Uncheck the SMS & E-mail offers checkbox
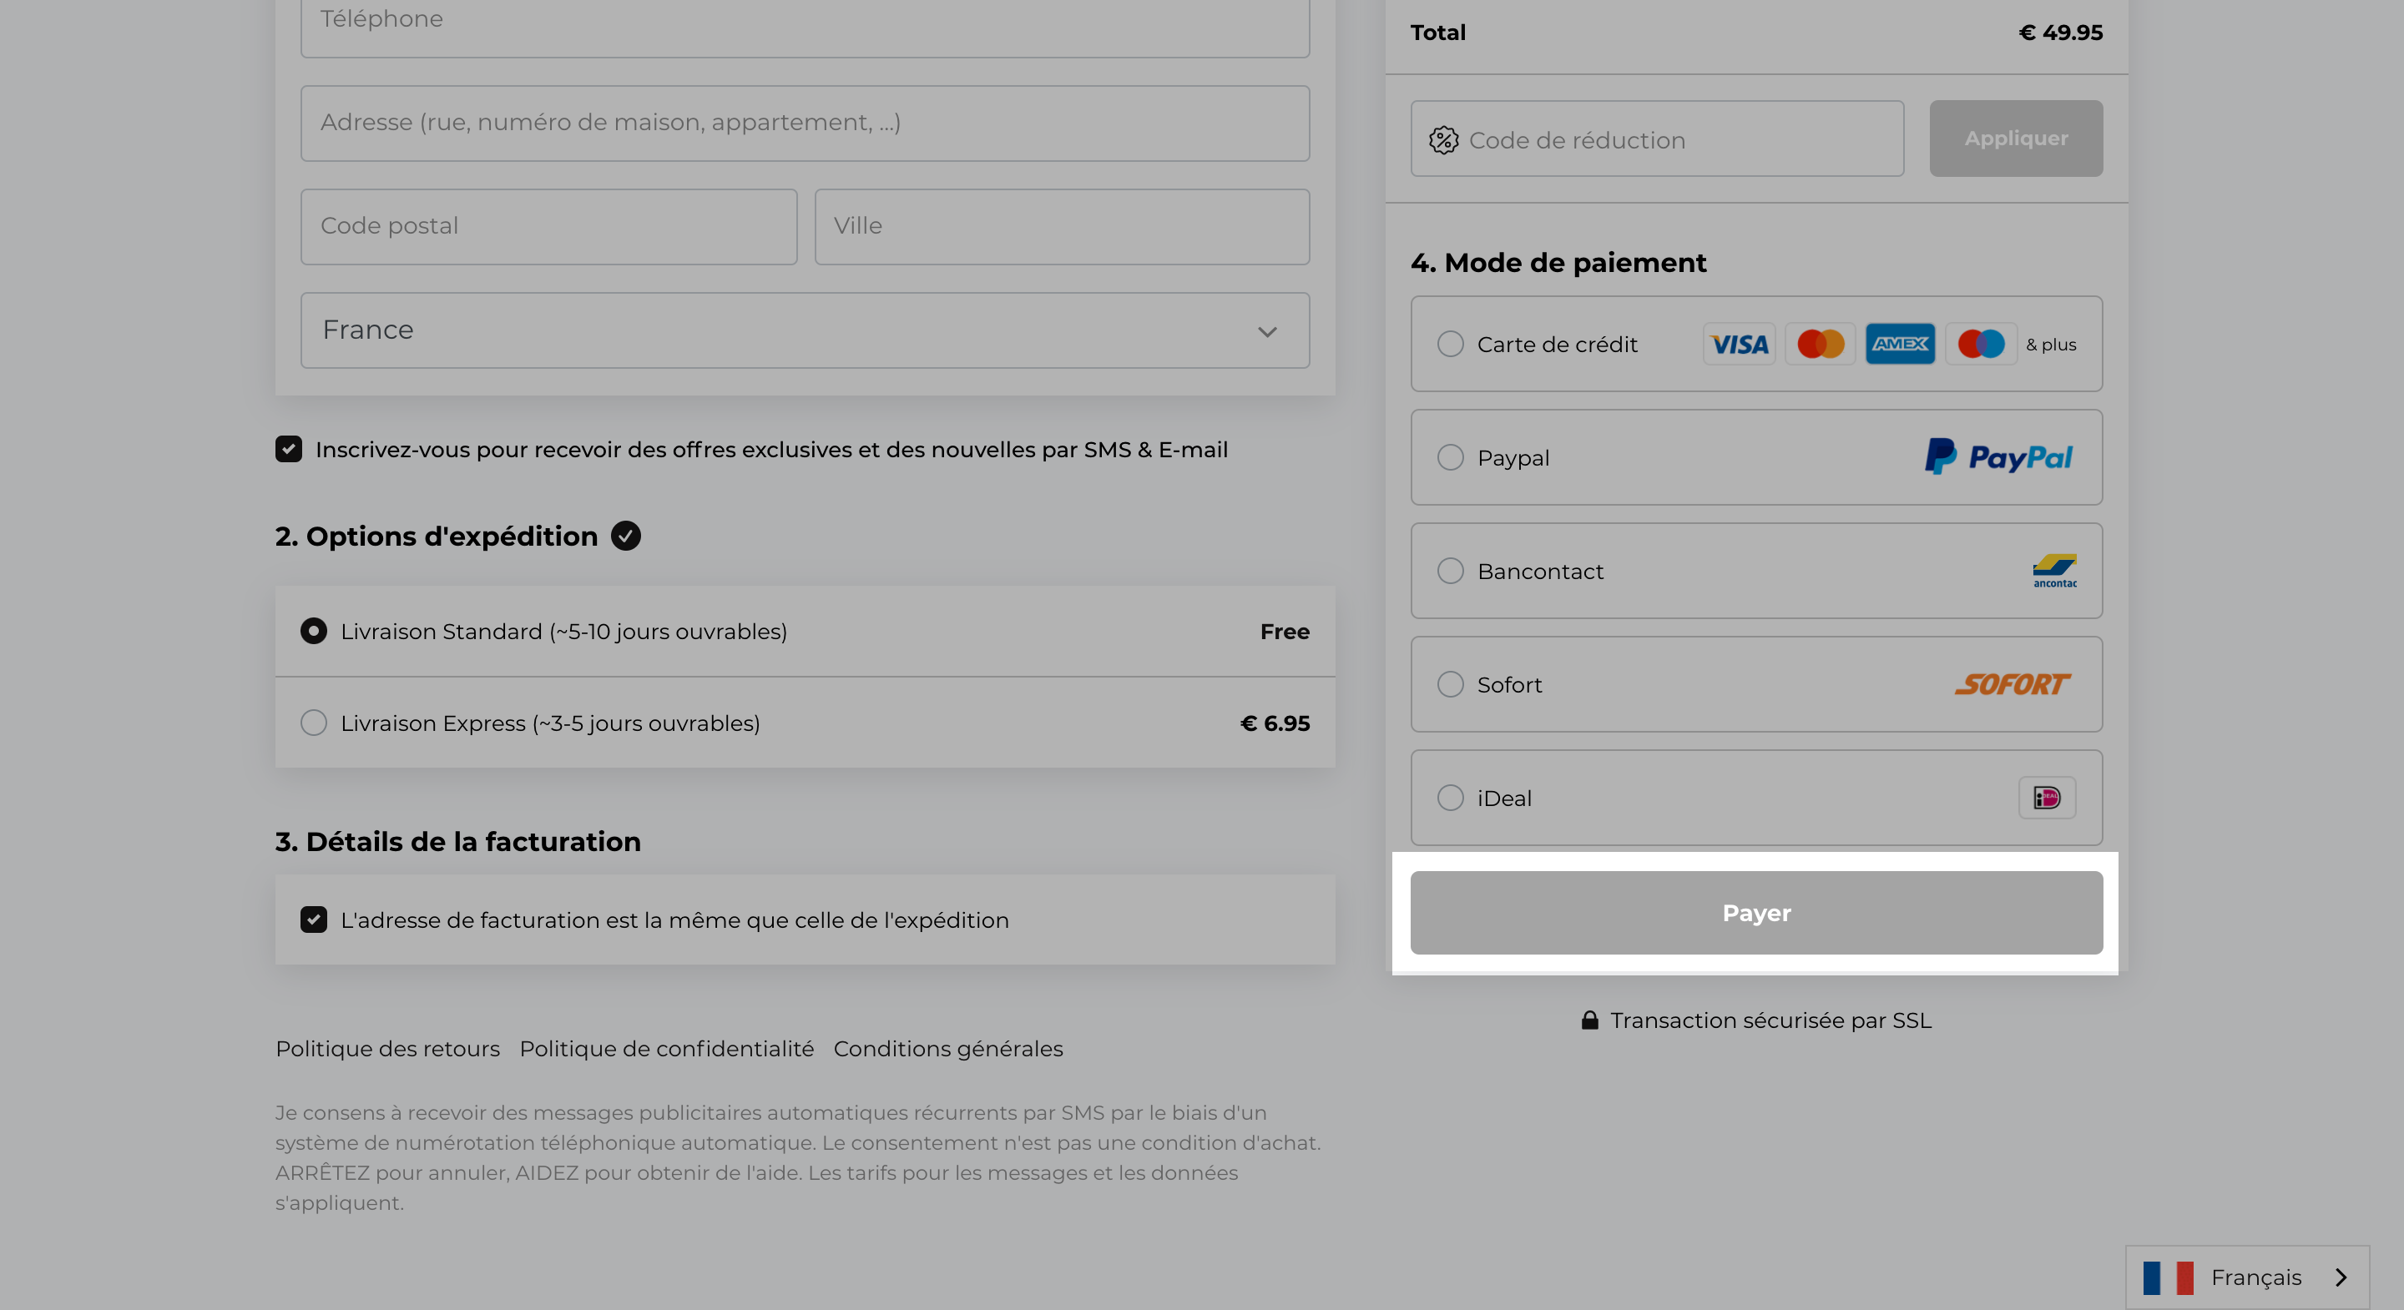2404x1310 pixels. (x=288, y=449)
